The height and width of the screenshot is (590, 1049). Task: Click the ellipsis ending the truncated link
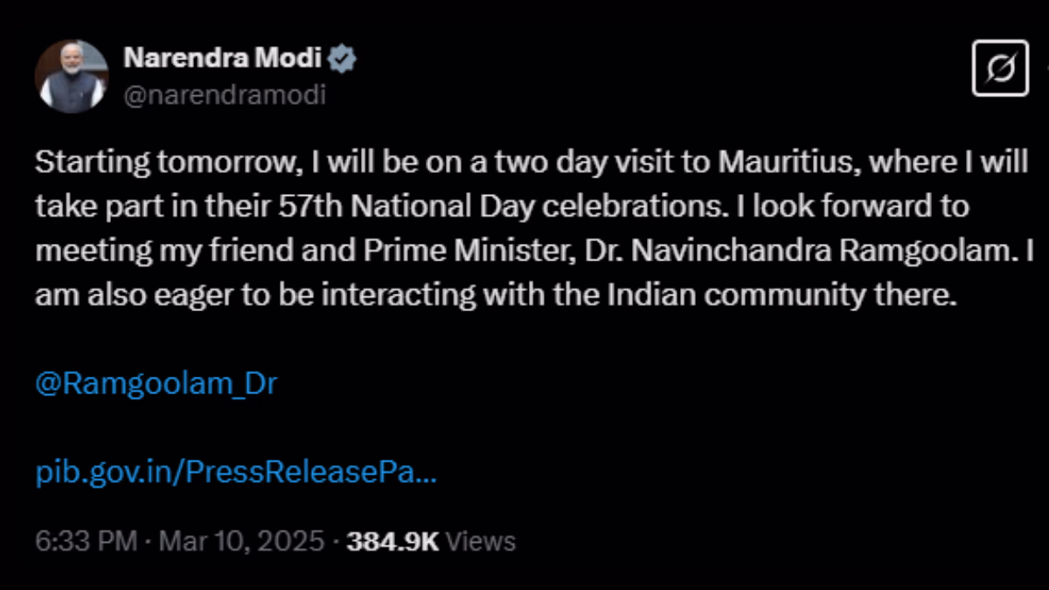[x=424, y=474]
